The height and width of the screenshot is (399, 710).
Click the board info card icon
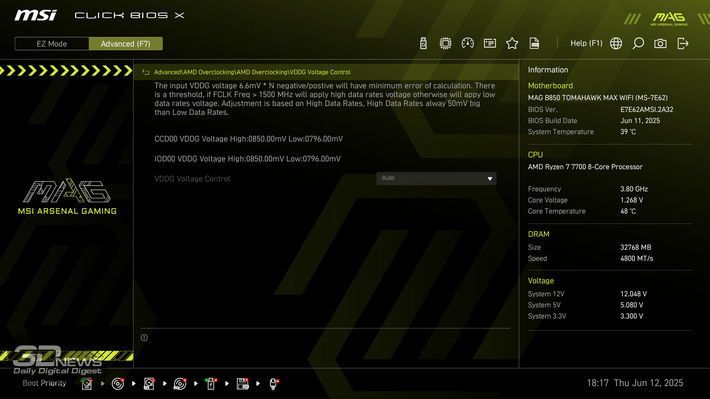point(490,43)
